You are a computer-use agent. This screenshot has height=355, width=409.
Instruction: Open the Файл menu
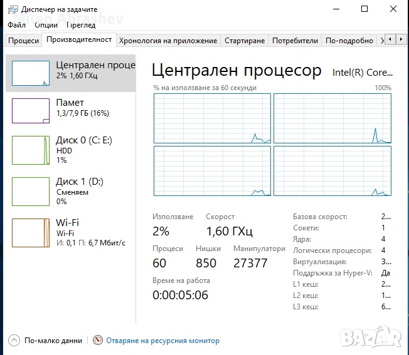16,25
